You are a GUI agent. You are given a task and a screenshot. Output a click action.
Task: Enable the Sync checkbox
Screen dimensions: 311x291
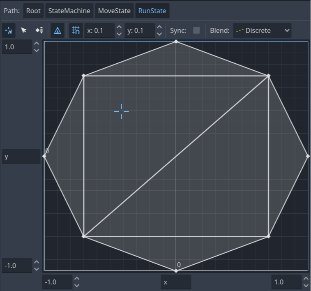[196, 30]
